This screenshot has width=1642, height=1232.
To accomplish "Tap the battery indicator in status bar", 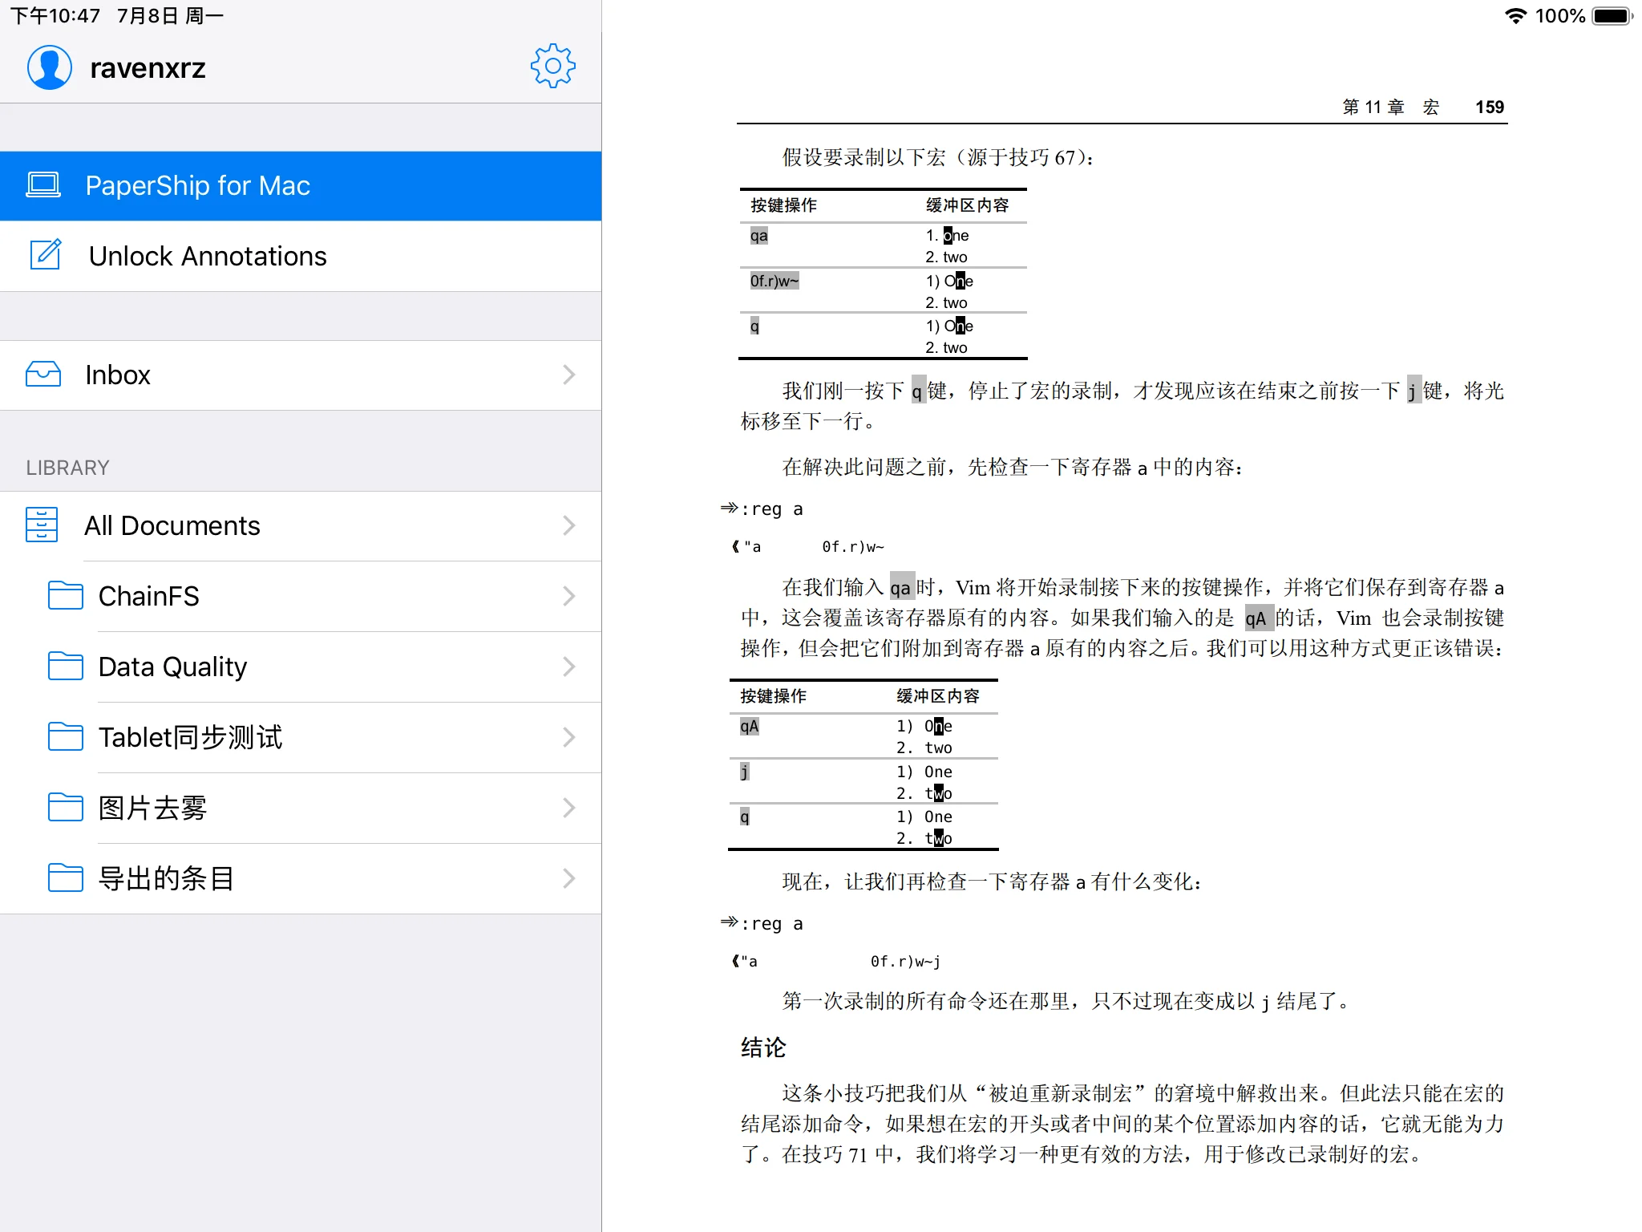I will tap(1612, 16).
